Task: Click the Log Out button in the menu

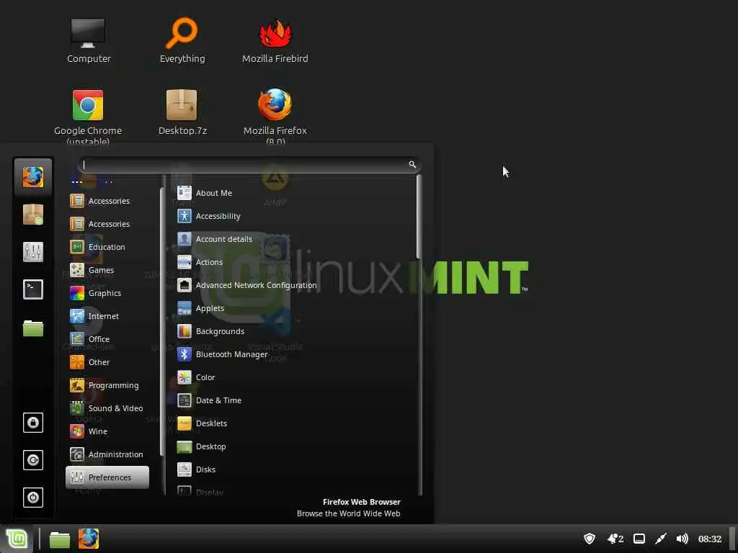Action: pos(33,460)
